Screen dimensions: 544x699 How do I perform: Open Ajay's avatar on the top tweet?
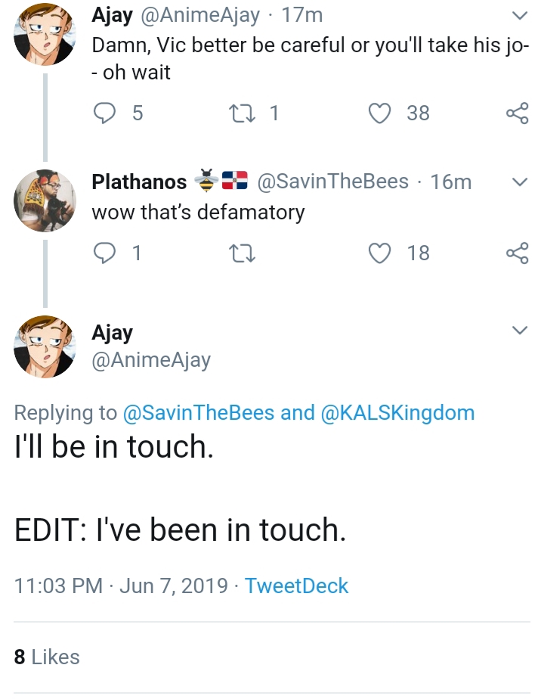click(45, 34)
